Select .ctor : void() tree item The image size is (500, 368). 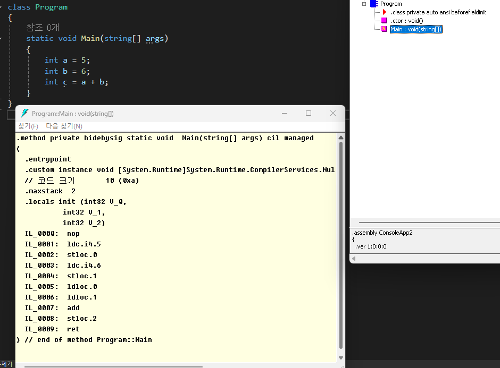pos(407,21)
